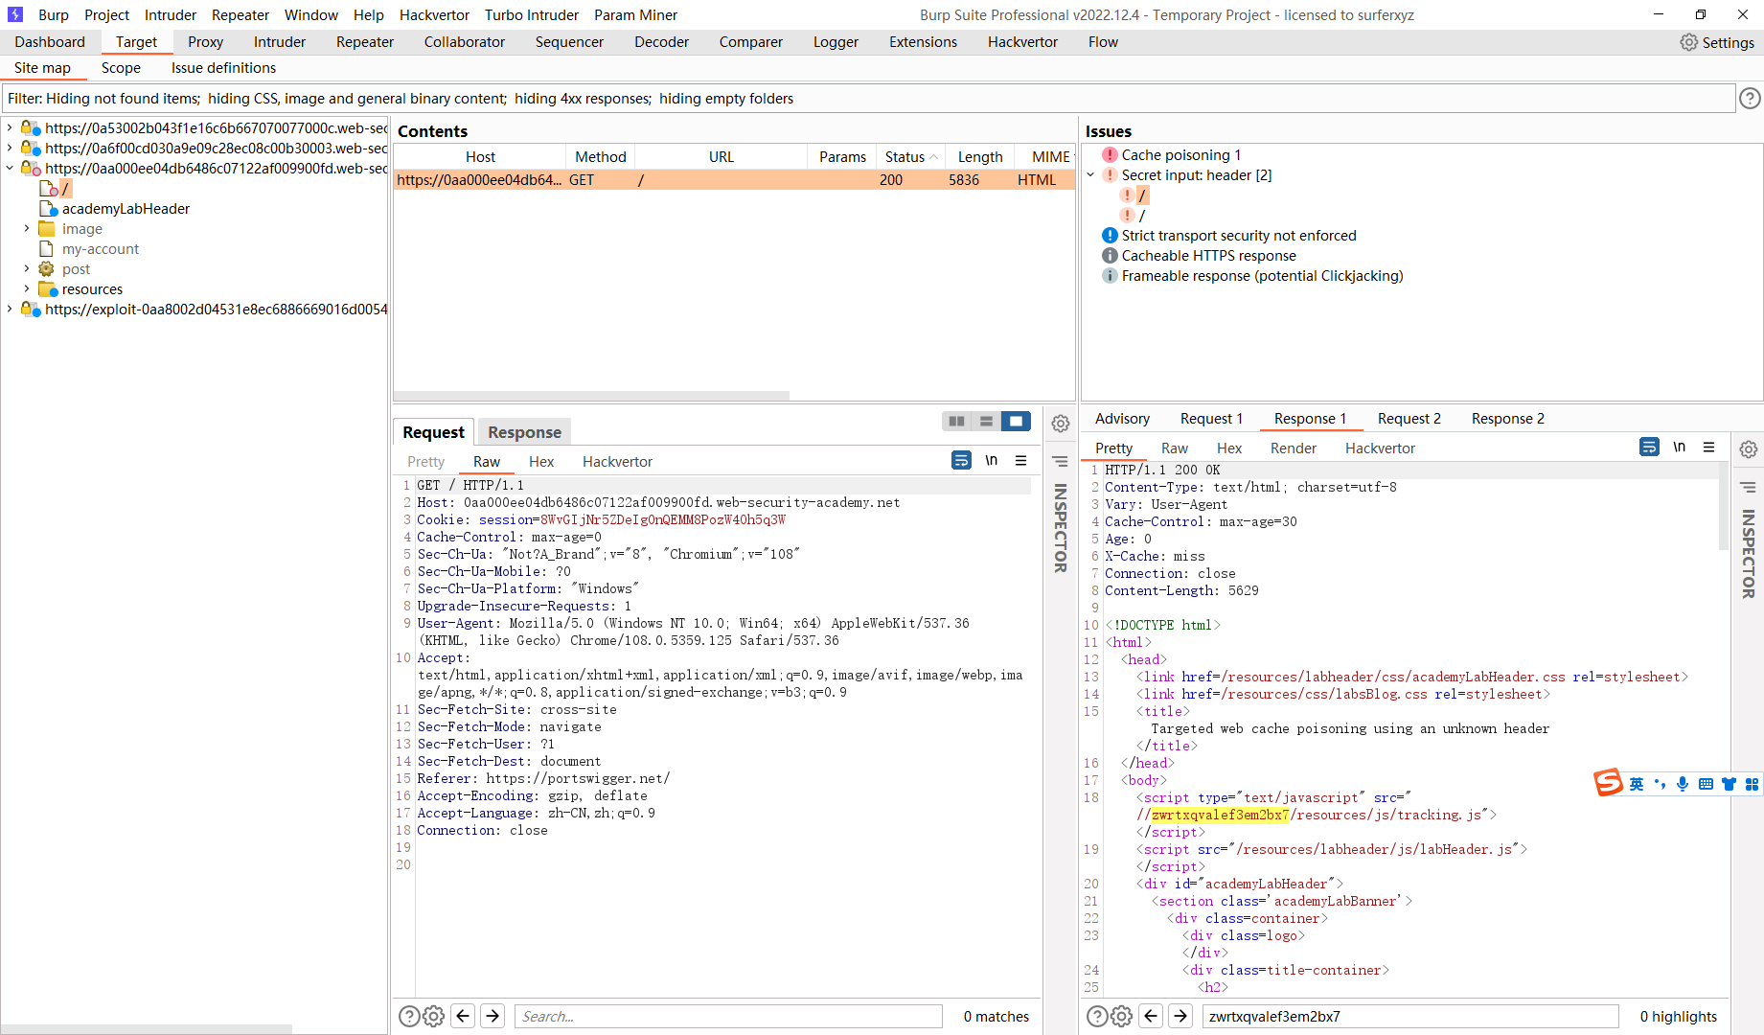
Task: Expand the 0a53002b043f1e16 host tree node
Action: point(10,127)
